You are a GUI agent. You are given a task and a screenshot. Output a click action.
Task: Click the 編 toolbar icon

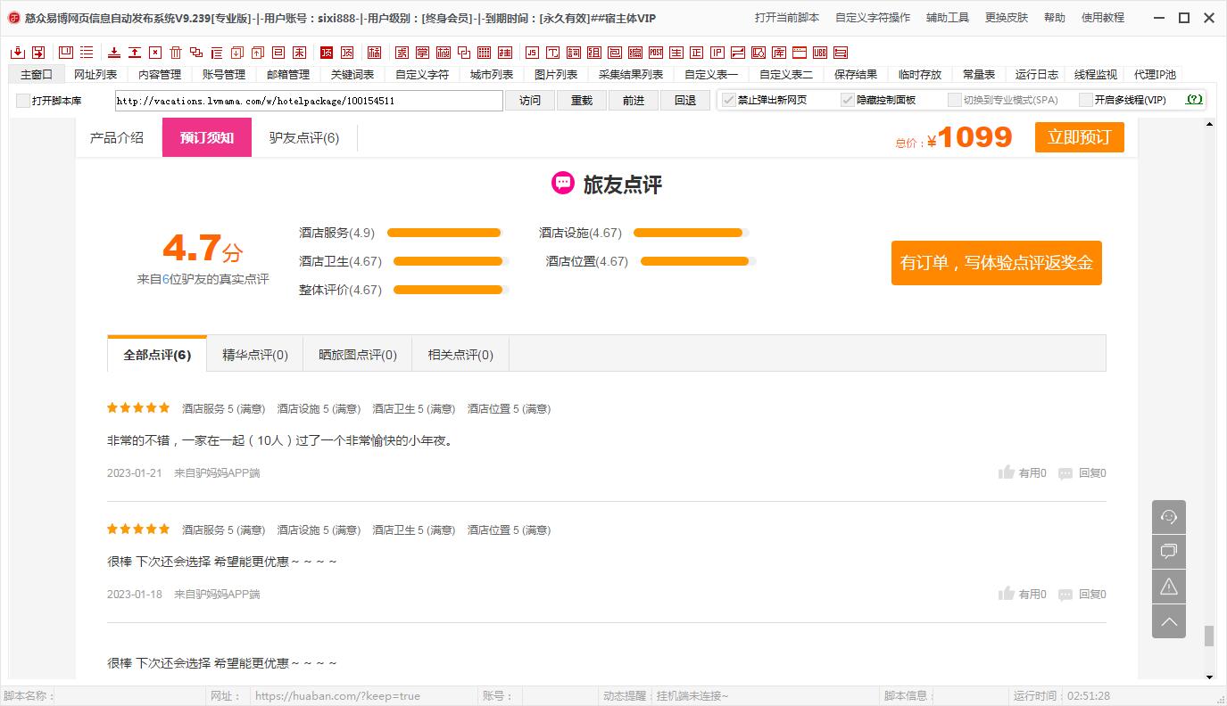(x=635, y=53)
